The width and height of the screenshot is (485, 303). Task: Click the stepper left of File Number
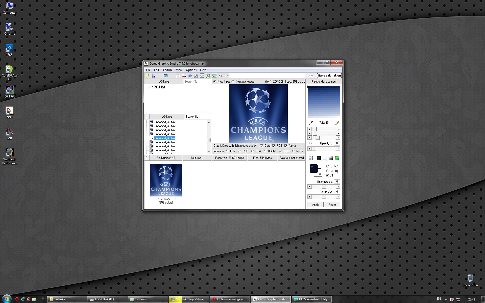tap(147, 158)
